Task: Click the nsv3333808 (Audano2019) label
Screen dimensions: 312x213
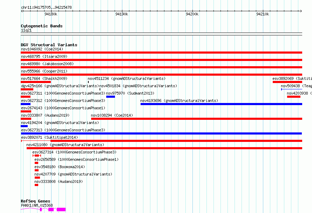Action: 59,181
